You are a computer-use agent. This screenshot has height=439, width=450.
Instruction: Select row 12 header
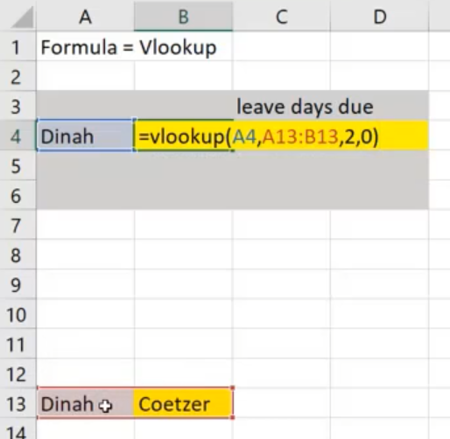pyautogui.click(x=18, y=373)
